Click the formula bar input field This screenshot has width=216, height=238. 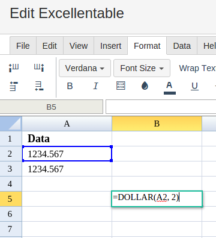[x=161, y=107]
